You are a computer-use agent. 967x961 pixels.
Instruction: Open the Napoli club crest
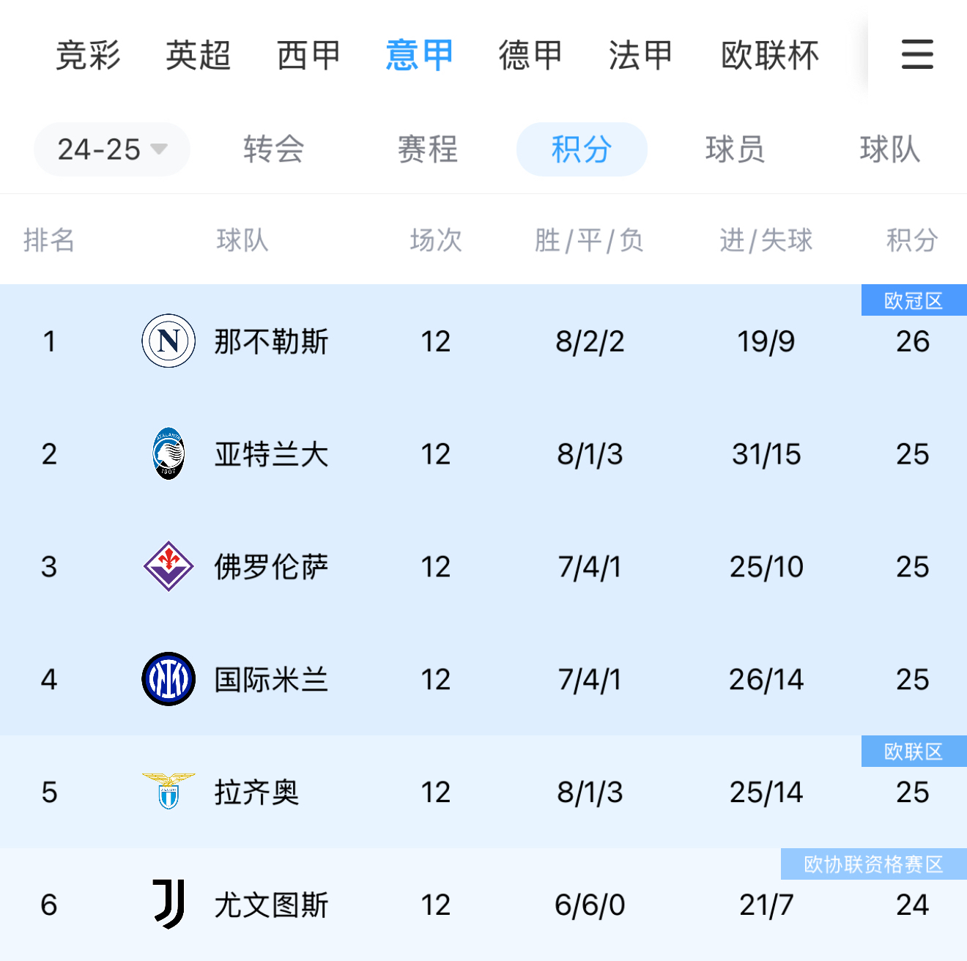[x=167, y=341]
